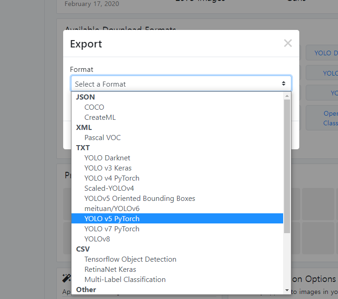Click the dropdown list scroll up arrow
This screenshot has width=338, height=299.
click(x=287, y=96)
